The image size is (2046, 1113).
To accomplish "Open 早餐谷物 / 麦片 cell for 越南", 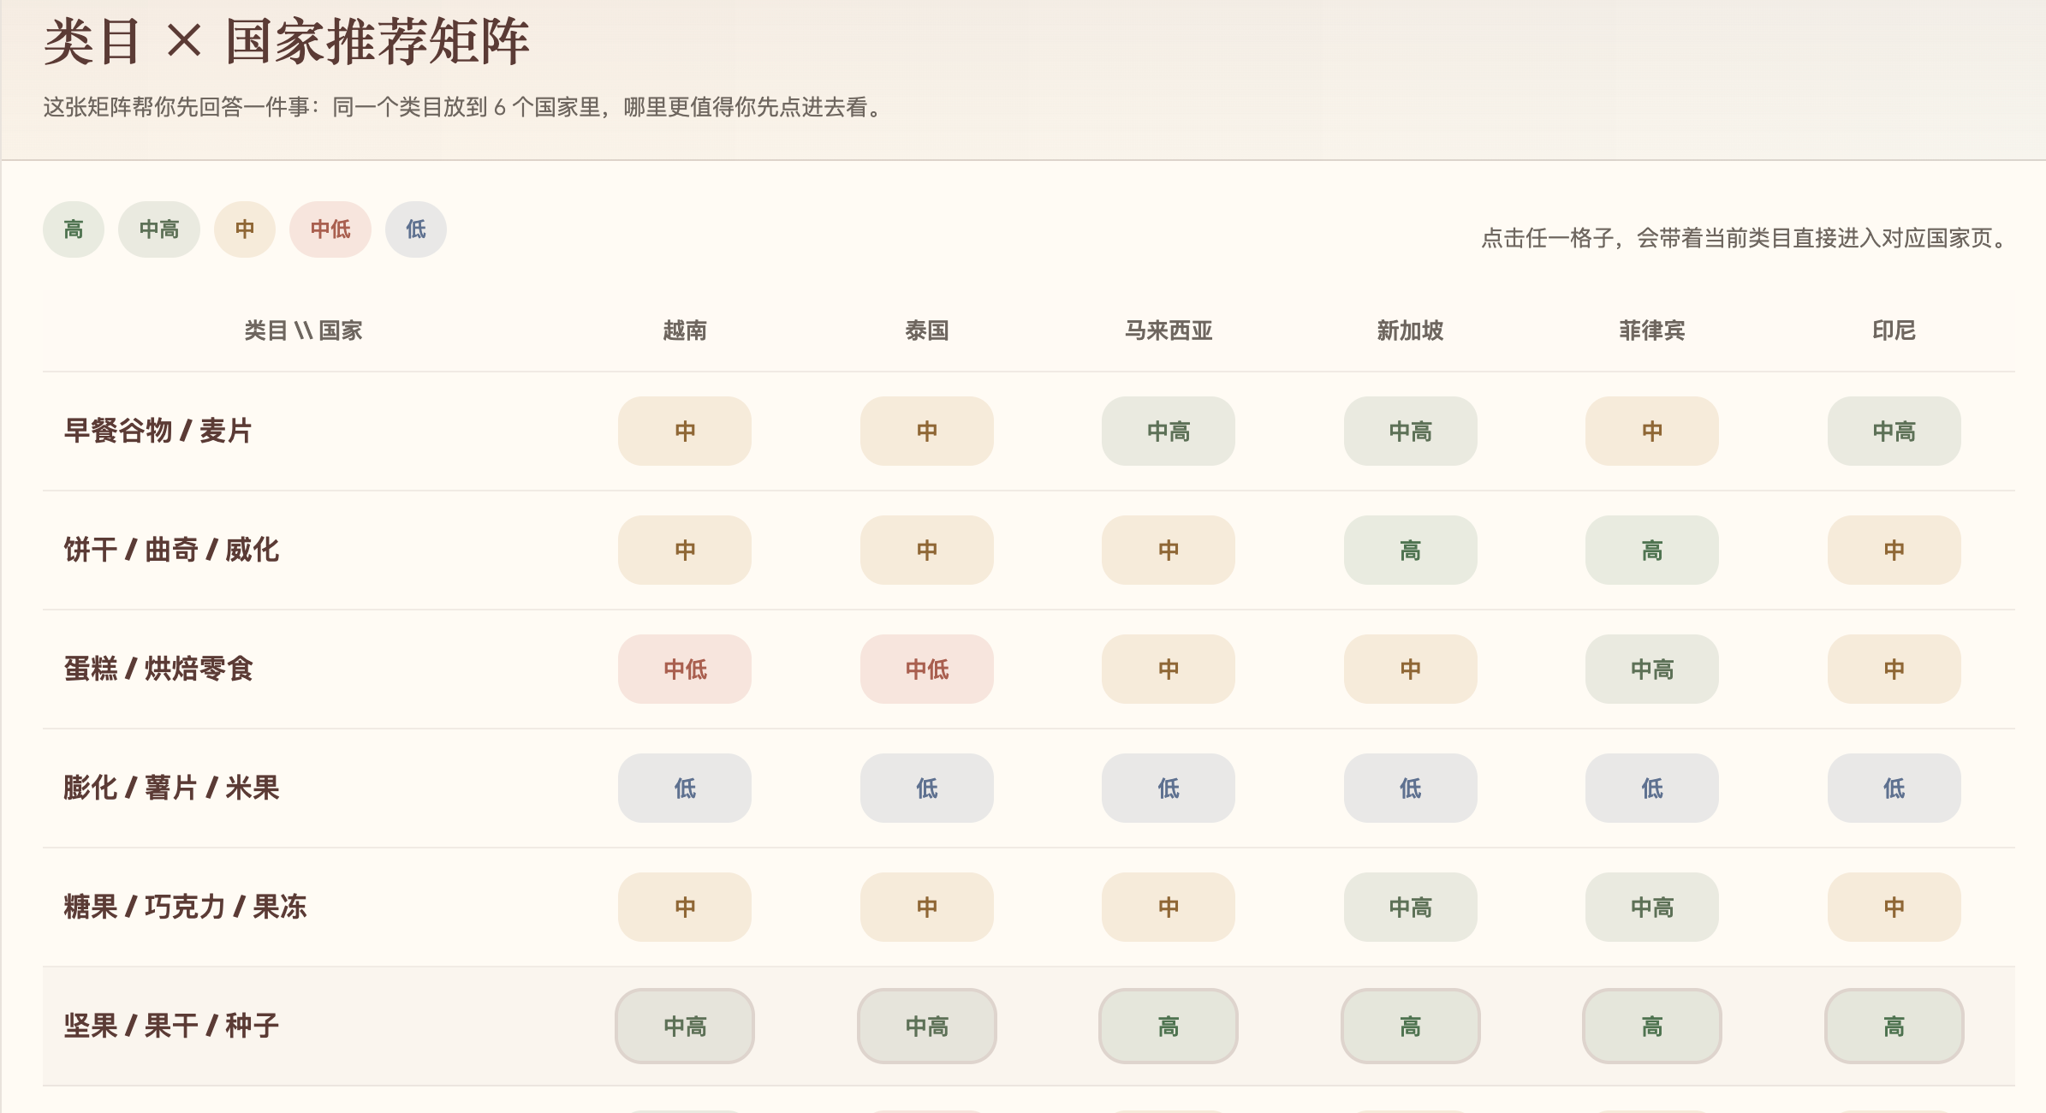I will (x=685, y=431).
